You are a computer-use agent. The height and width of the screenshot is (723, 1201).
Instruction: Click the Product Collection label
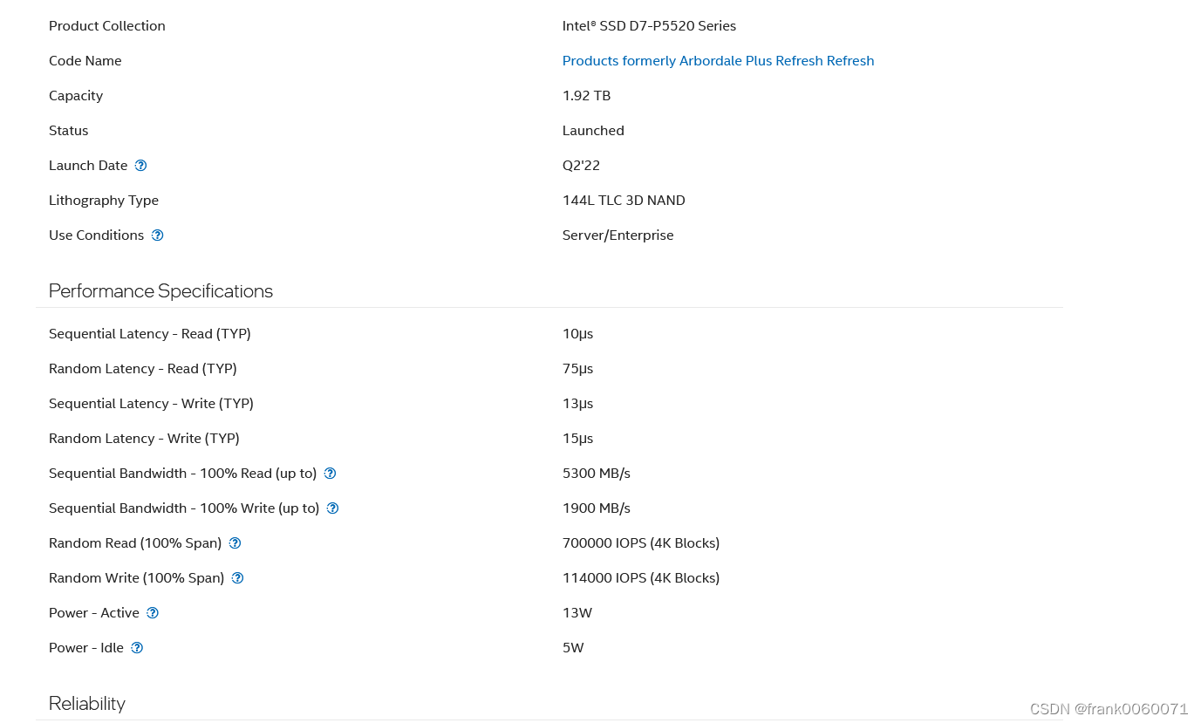[107, 26]
